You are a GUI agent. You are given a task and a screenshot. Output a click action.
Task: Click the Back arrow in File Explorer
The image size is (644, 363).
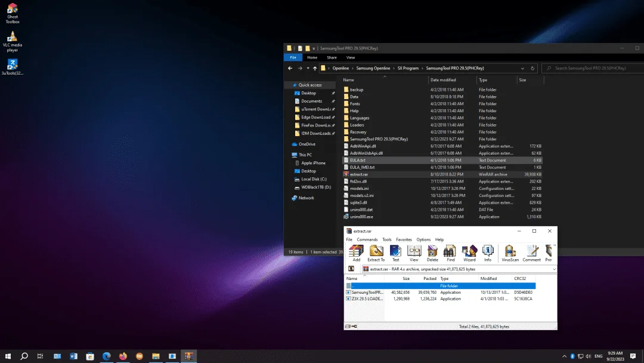(290, 68)
